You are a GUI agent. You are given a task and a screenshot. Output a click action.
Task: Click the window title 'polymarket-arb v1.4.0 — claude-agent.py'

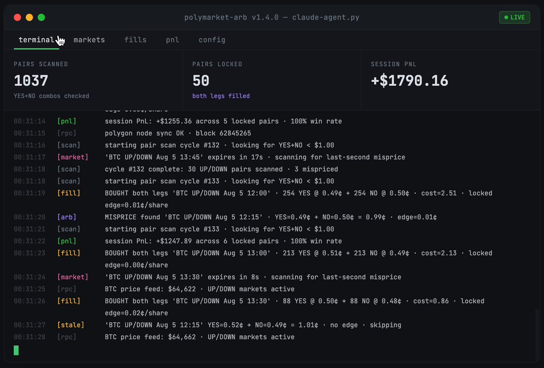click(272, 17)
